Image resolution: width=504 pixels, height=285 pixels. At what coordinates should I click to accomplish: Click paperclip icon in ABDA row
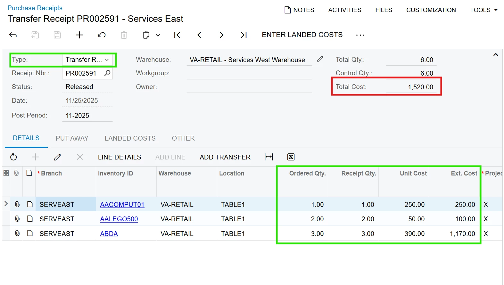tap(17, 233)
